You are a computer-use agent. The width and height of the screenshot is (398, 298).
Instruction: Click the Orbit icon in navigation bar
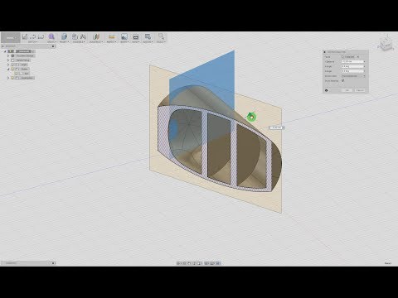[x=178, y=263]
